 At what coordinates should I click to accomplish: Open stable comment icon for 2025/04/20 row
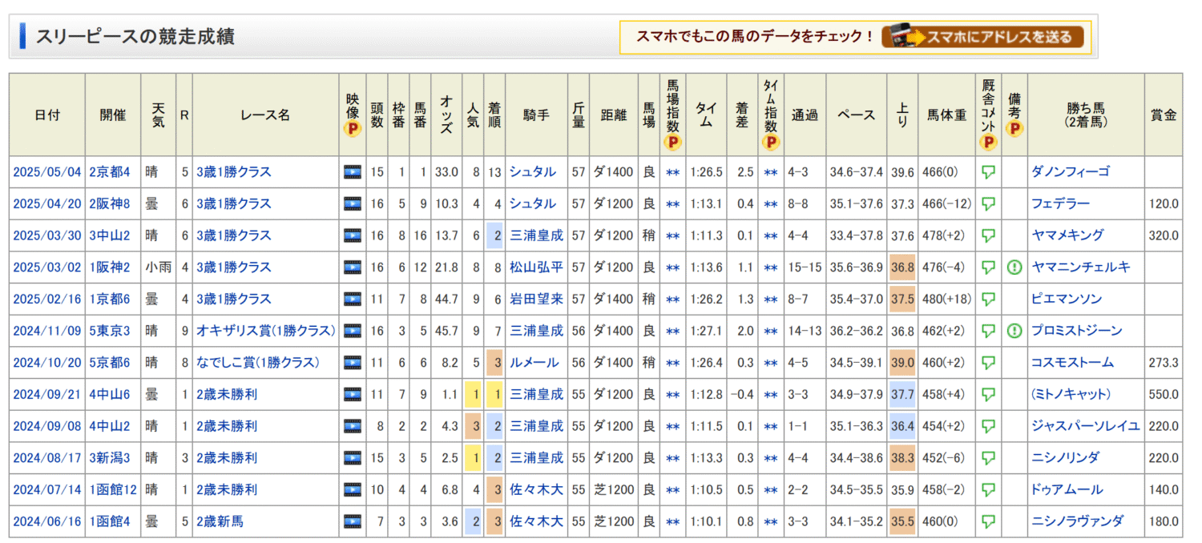click(989, 204)
